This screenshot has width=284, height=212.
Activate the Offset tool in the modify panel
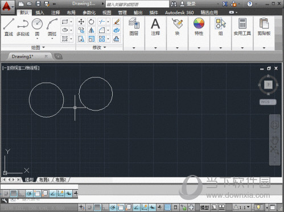(116, 39)
